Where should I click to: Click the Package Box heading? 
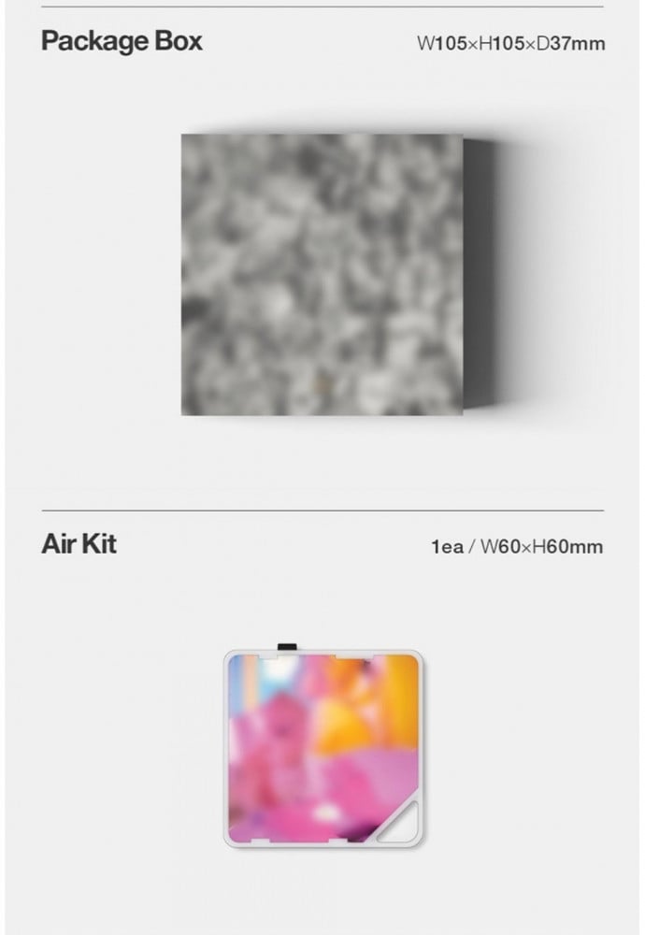tap(122, 42)
